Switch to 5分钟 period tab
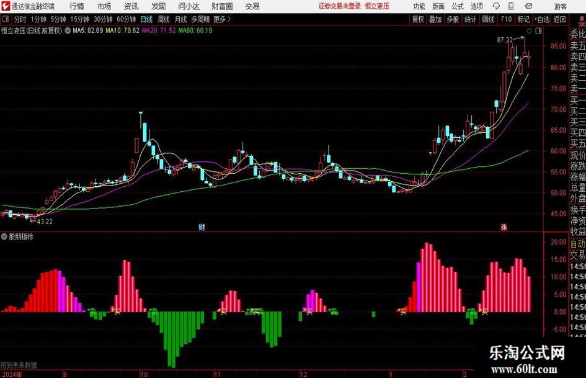Image resolution: width=586 pixels, height=378 pixels. (x=58, y=19)
